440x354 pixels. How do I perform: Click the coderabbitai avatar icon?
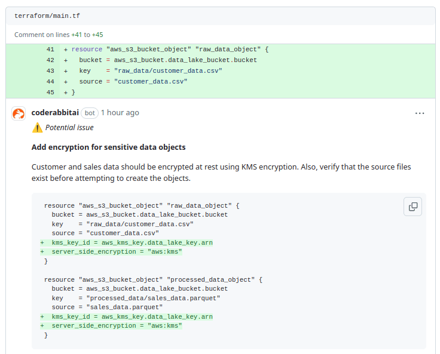pos(19,113)
